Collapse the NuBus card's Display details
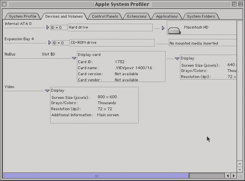The image size is (245, 181). pyautogui.click(x=177, y=58)
